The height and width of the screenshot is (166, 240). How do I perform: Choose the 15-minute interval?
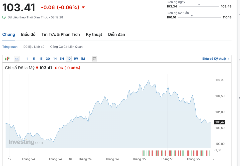(41, 59)
